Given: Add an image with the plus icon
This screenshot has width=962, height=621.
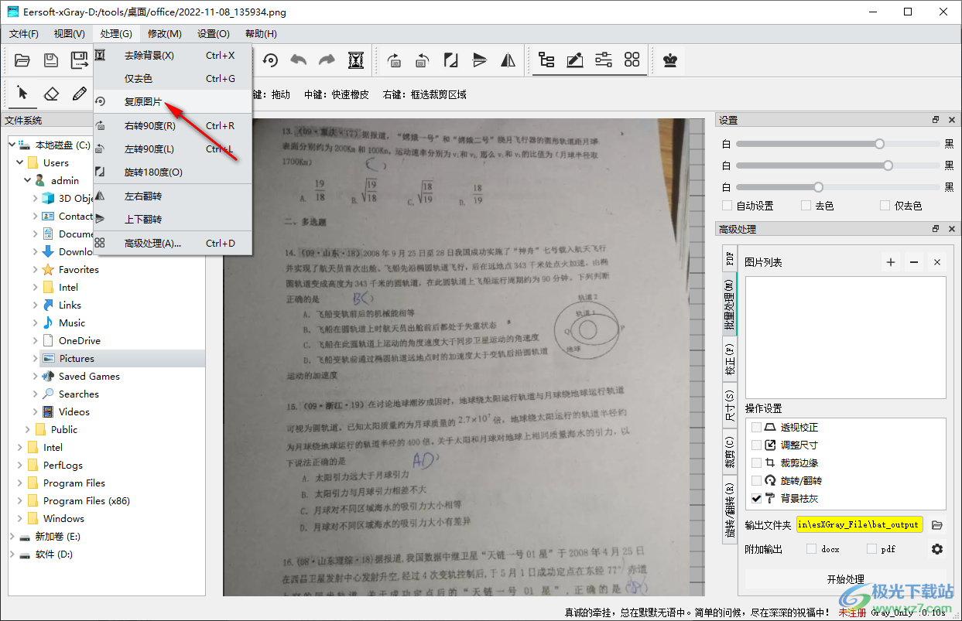Looking at the screenshot, I should (x=891, y=262).
